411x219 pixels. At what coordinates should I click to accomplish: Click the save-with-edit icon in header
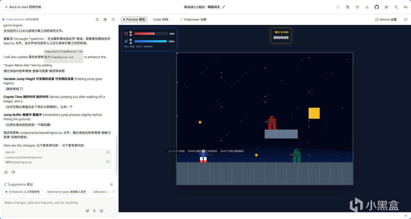click(x=348, y=7)
